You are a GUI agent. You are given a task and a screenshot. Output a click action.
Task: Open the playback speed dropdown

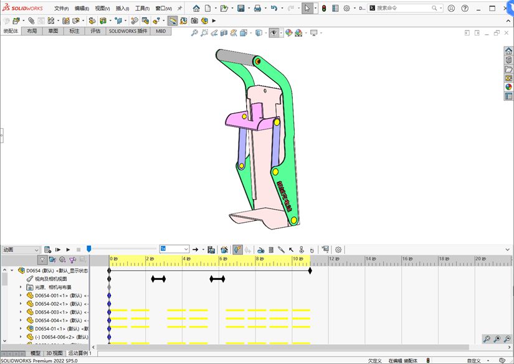coord(185,249)
